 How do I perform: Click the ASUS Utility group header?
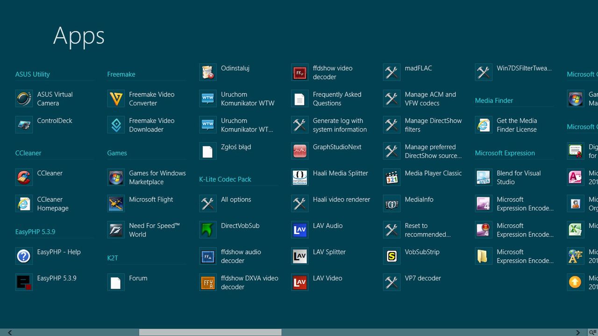(x=32, y=74)
